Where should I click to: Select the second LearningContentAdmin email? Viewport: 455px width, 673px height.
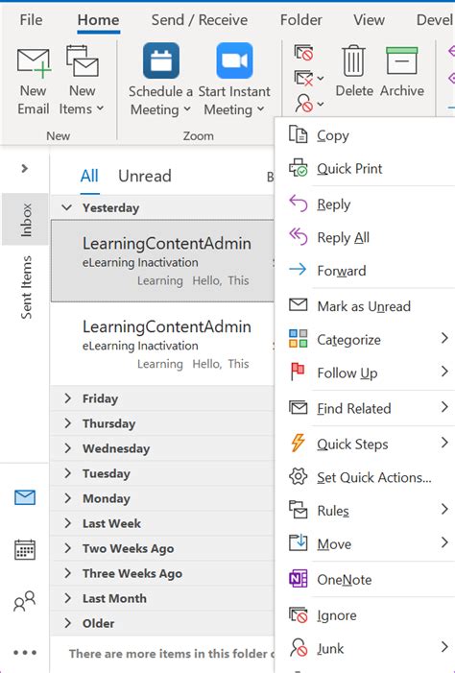point(162,345)
